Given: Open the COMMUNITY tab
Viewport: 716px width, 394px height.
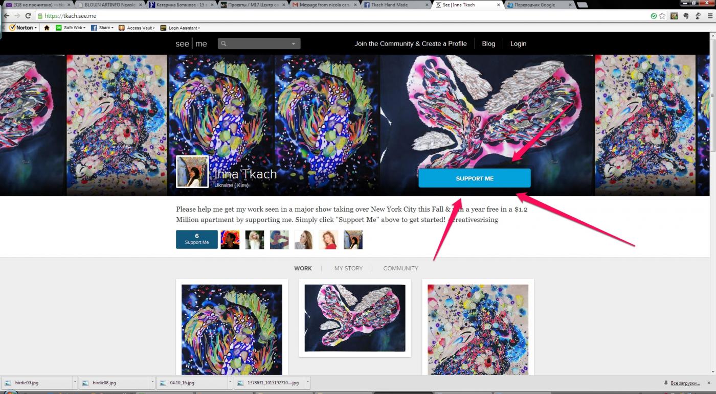Looking at the screenshot, I should click(x=400, y=268).
